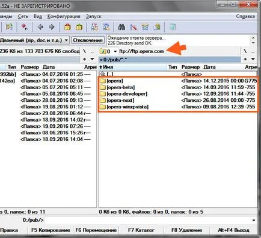The image size is (261, 238).
Task: Sort right panel by Тип column header
Action: point(173,67)
